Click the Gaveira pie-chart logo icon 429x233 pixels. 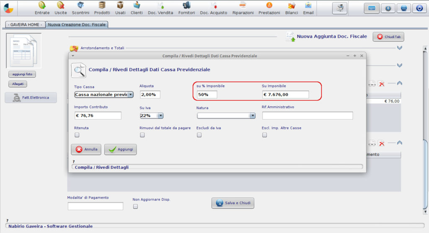8,8
